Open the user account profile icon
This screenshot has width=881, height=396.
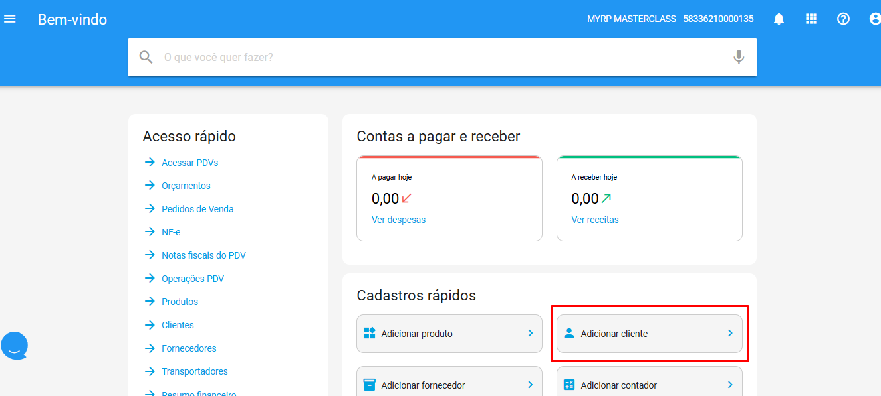874,19
